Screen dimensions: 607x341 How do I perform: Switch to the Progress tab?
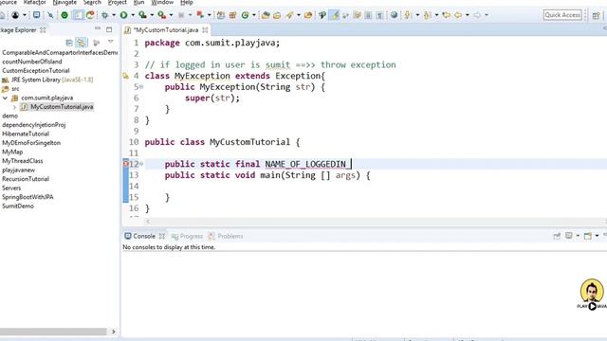(187, 236)
